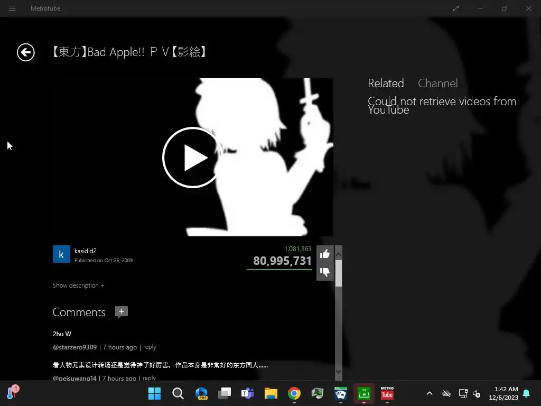
Task: Open kasidid2 channel avatar
Action: [x=61, y=254]
